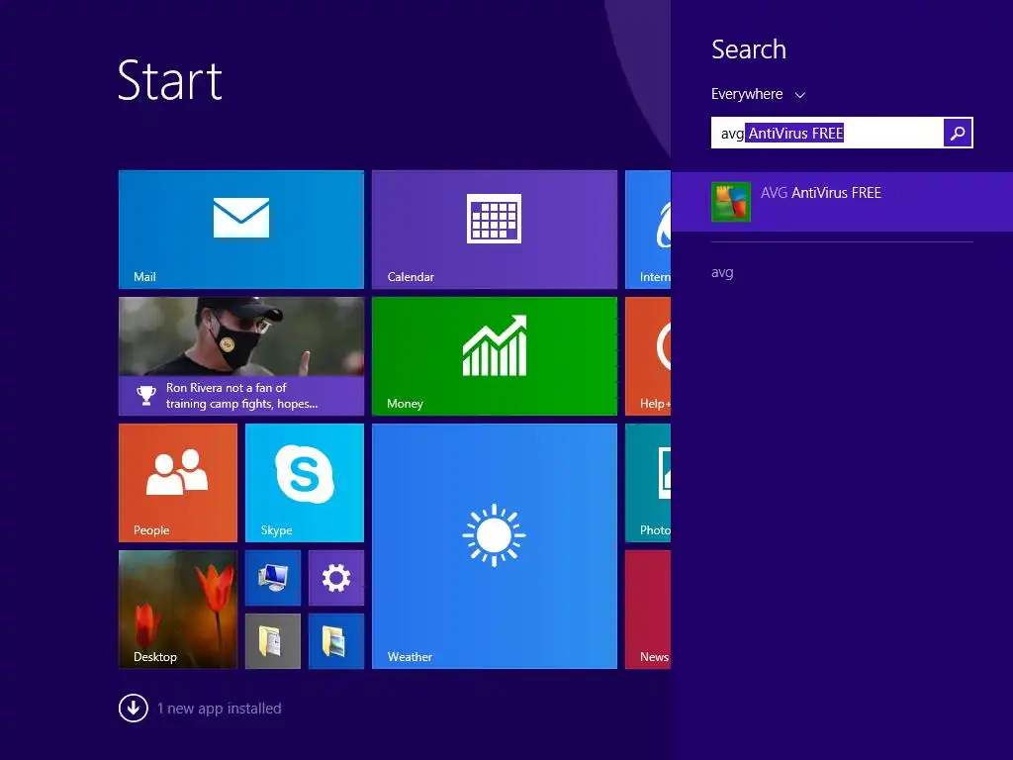This screenshot has width=1013, height=760.
Task: Open the Ron Rivera sports news tile
Action: coord(241,356)
